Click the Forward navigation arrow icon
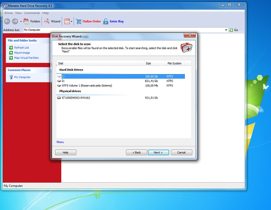 [x=15, y=21]
